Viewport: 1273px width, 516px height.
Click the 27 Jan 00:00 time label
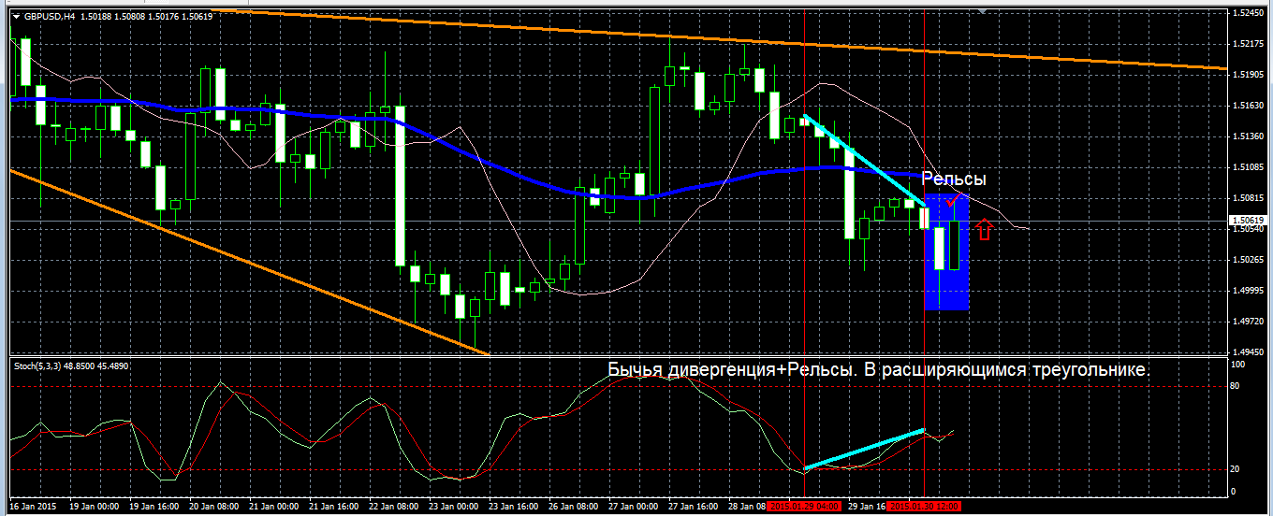(x=636, y=506)
